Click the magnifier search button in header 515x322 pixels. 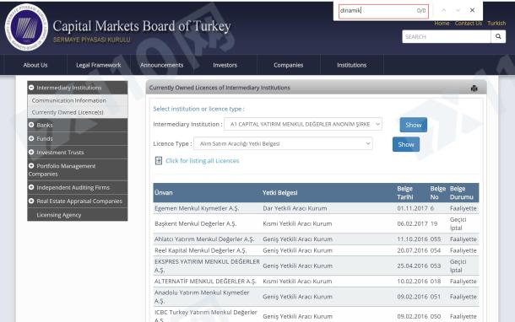498,37
